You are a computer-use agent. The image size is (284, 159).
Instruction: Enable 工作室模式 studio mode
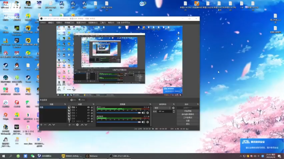point(188,118)
